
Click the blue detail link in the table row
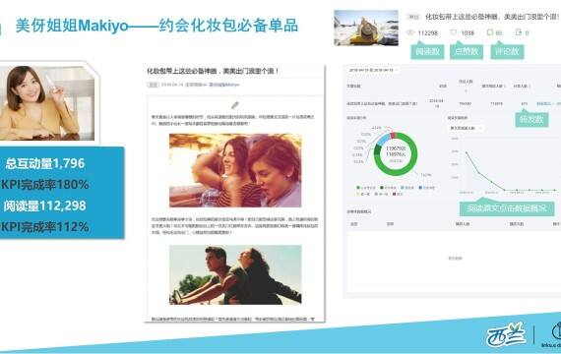(544, 103)
